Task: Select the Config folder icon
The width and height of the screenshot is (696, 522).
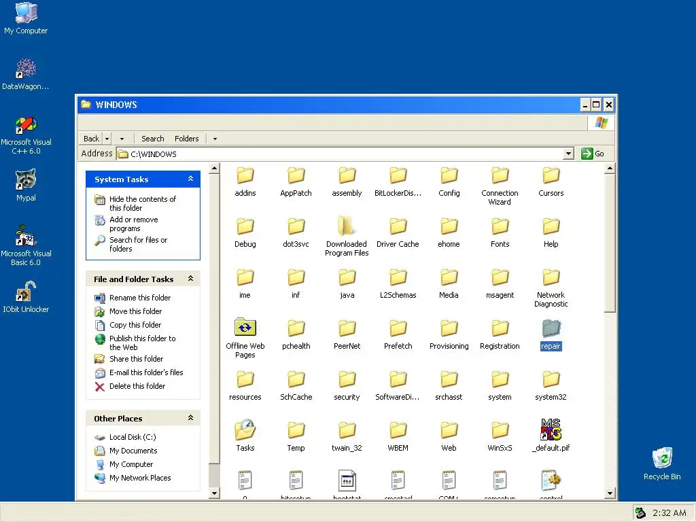Action: point(449,175)
